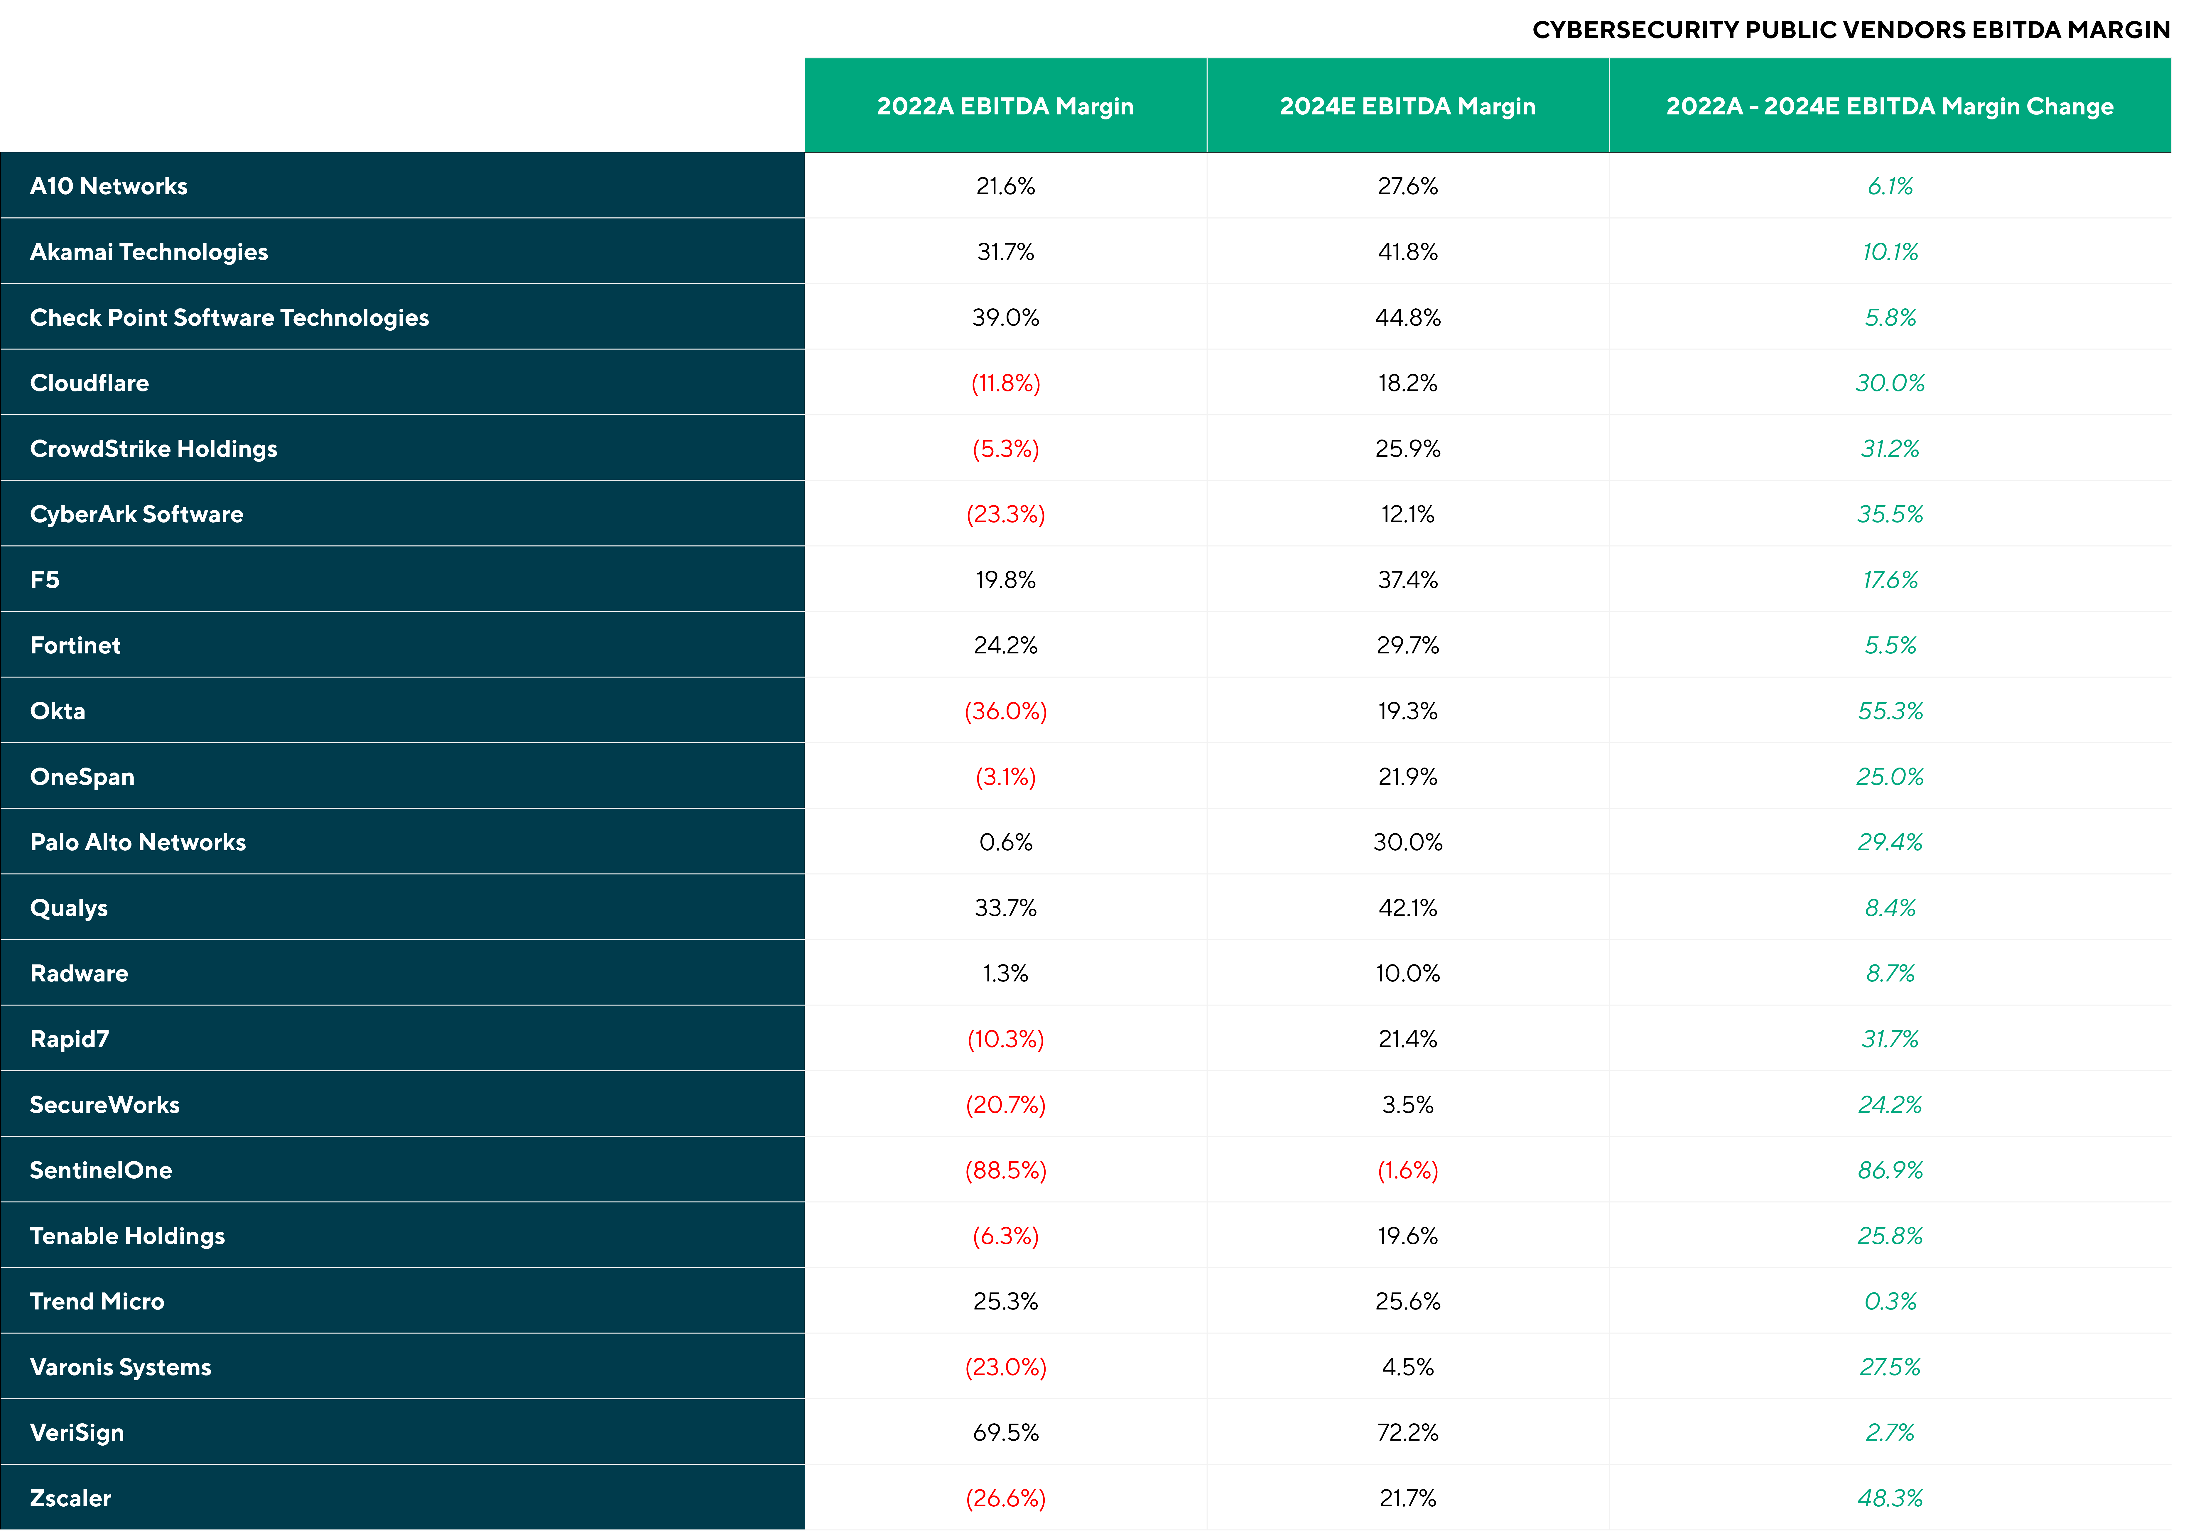Click Okta's 55.3% margin change value
Image resolution: width=2186 pixels, height=1531 pixels.
[1890, 711]
